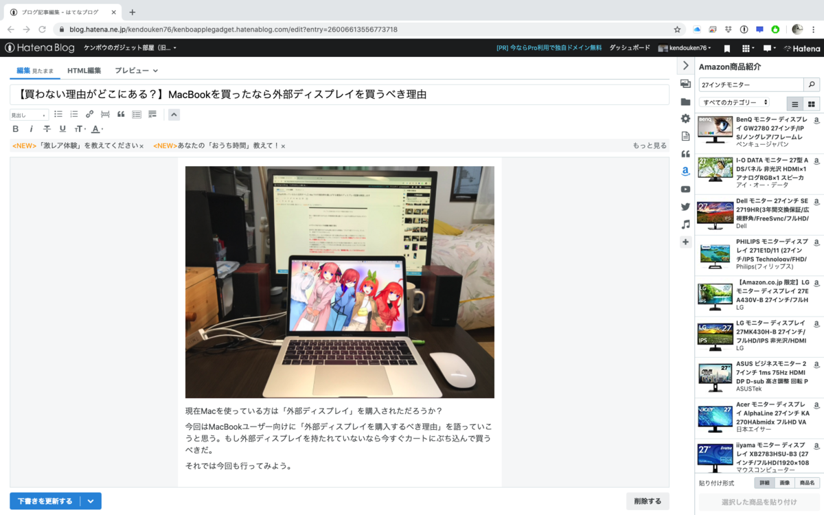Collapse the formatting toolbar with the chevron
Image resolution: width=824 pixels, height=515 pixels.
[174, 115]
